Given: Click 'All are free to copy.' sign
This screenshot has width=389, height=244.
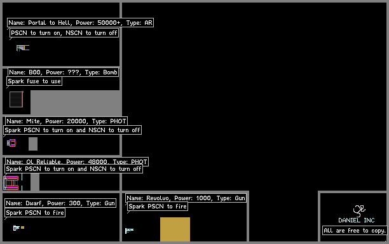Looking at the screenshot, I should (355, 231).
